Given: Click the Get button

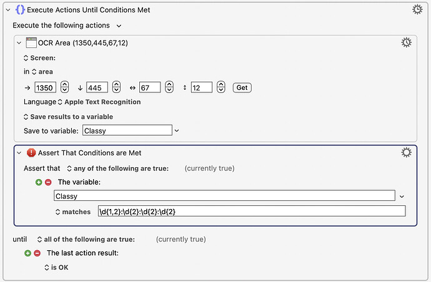Looking at the screenshot, I should click(242, 87).
